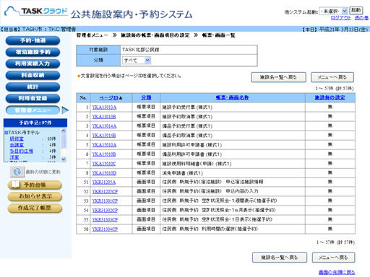Open page ID YKA15014A
Screen dimensions: 370x277
coord(104,126)
